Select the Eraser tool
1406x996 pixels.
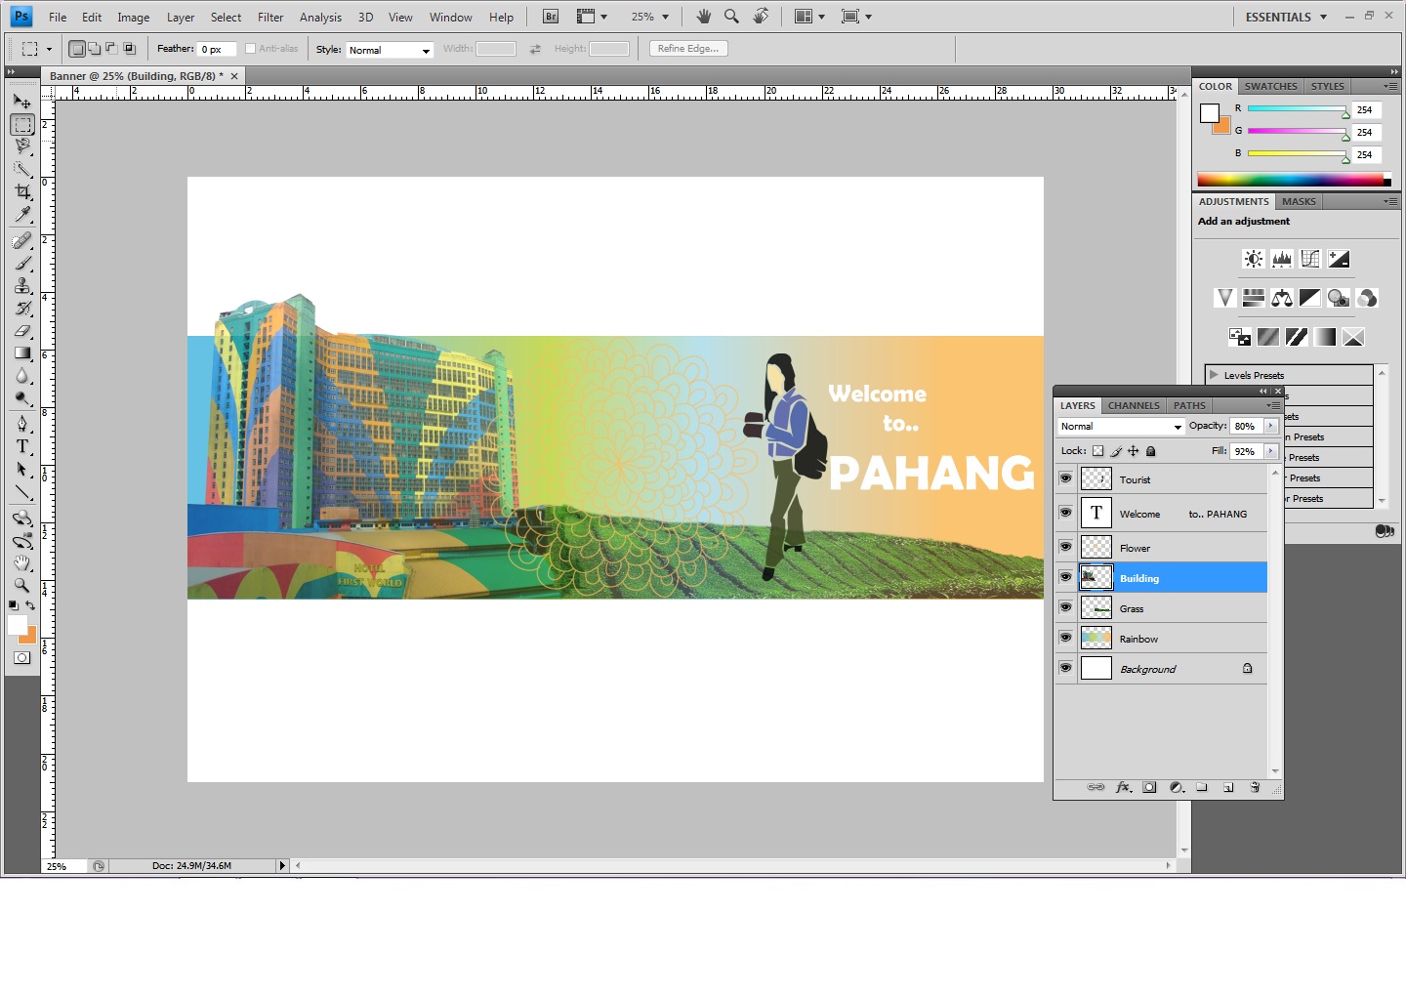tap(22, 330)
